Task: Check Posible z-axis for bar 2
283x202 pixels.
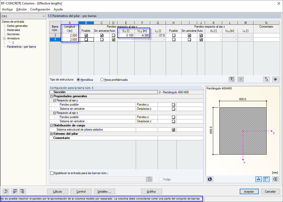Action: [x=174, y=35]
